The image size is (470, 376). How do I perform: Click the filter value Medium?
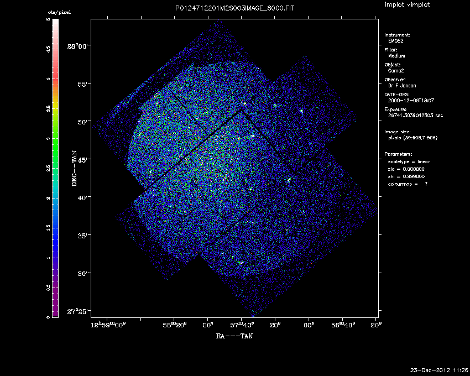[396, 56]
